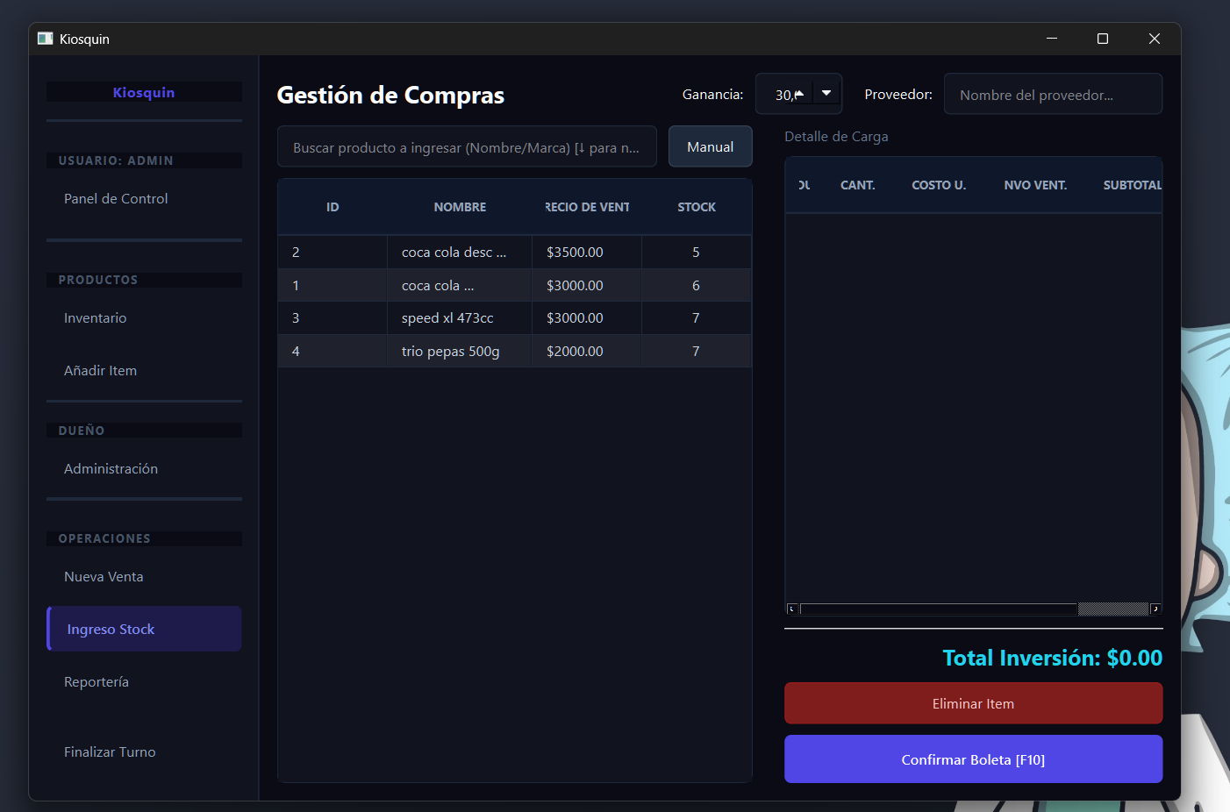Go to Panel de Control
The image size is (1230, 812).
pyautogui.click(x=116, y=198)
